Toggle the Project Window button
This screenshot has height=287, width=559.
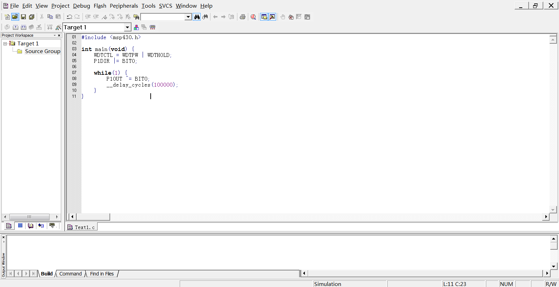click(264, 17)
